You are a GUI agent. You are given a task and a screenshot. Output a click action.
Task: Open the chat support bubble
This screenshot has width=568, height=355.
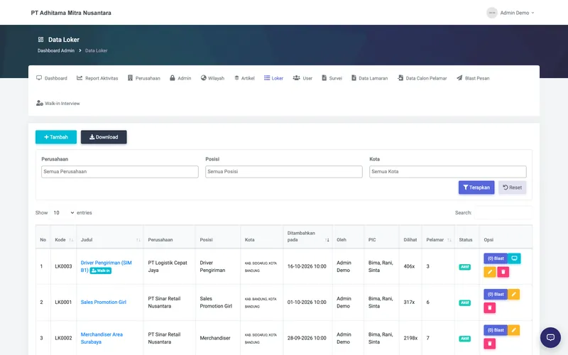click(550, 338)
